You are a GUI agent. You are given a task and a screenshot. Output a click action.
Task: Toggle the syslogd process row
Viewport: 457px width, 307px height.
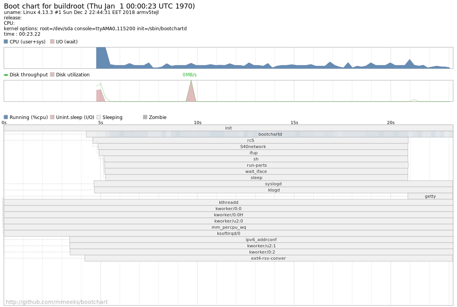(274, 184)
